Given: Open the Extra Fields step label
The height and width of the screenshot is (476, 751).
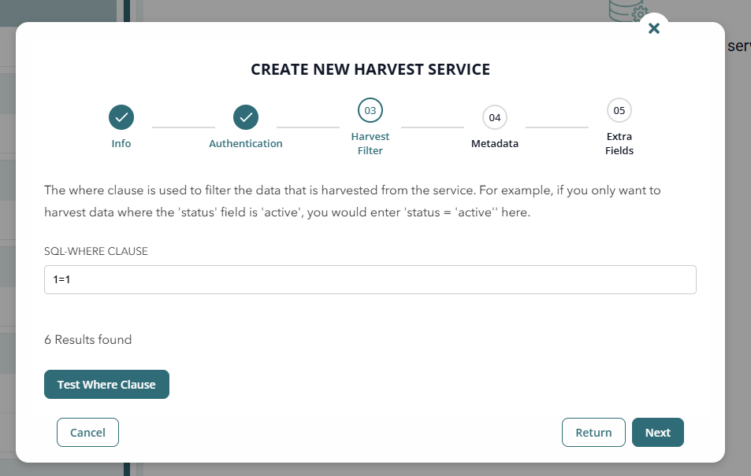Looking at the screenshot, I should [619, 143].
